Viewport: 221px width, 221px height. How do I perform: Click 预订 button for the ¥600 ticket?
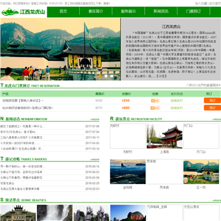tap(212, 108)
